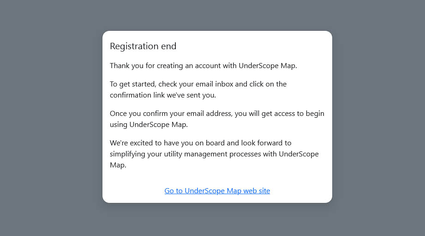Click the Once you confirm your email address line
The height and width of the screenshot is (236, 425).
point(217,114)
